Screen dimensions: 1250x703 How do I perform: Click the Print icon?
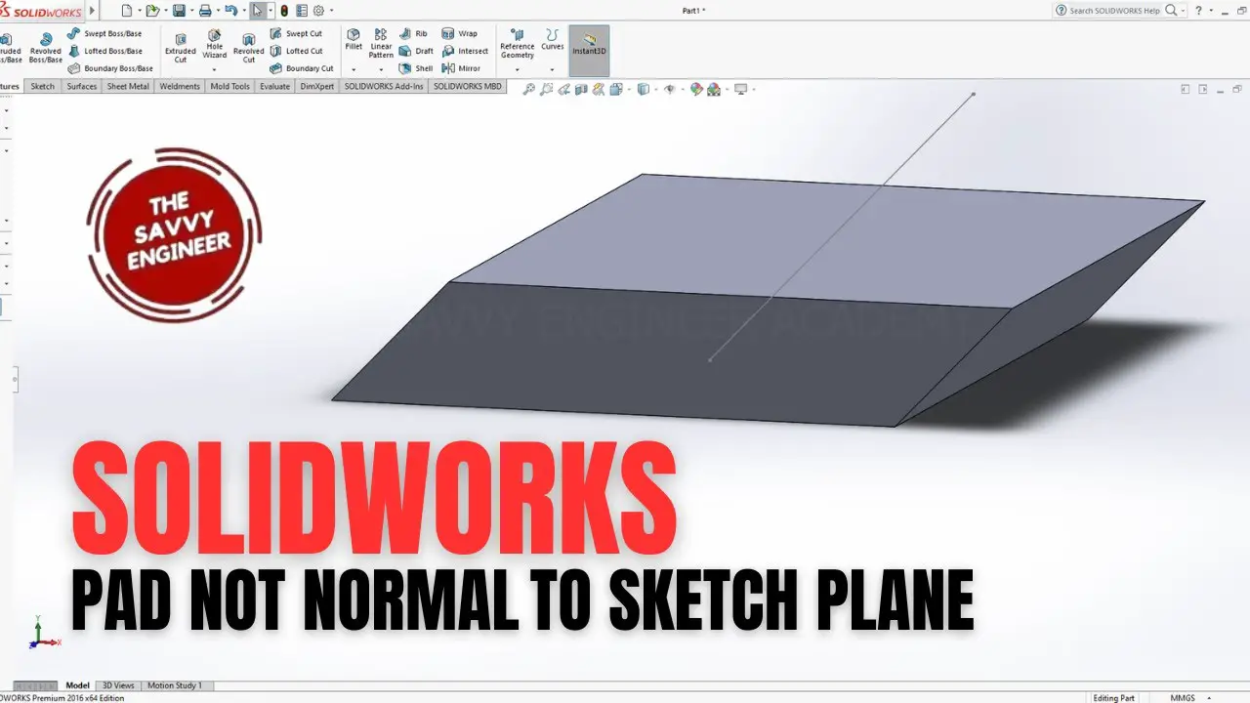pos(205,11)
